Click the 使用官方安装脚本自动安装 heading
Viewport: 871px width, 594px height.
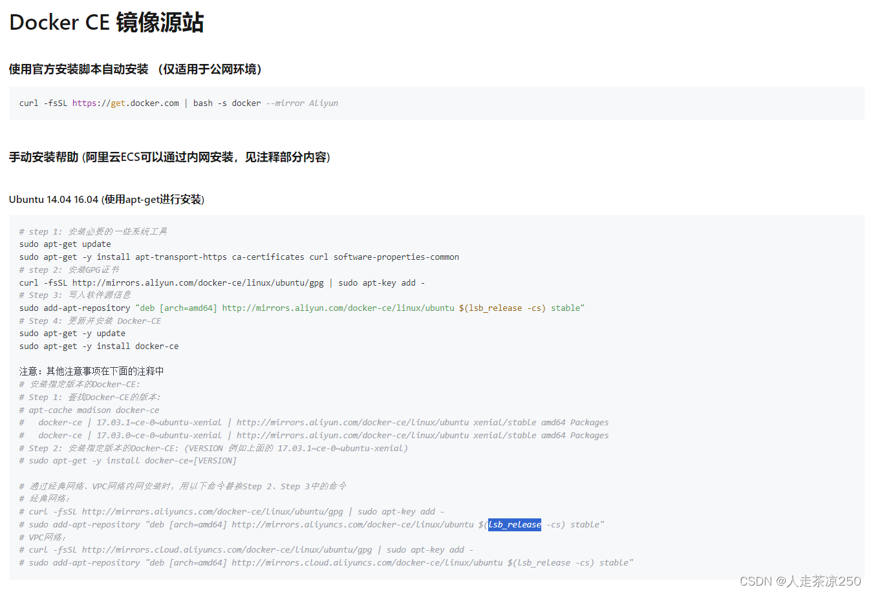click(x=134, y=69)
